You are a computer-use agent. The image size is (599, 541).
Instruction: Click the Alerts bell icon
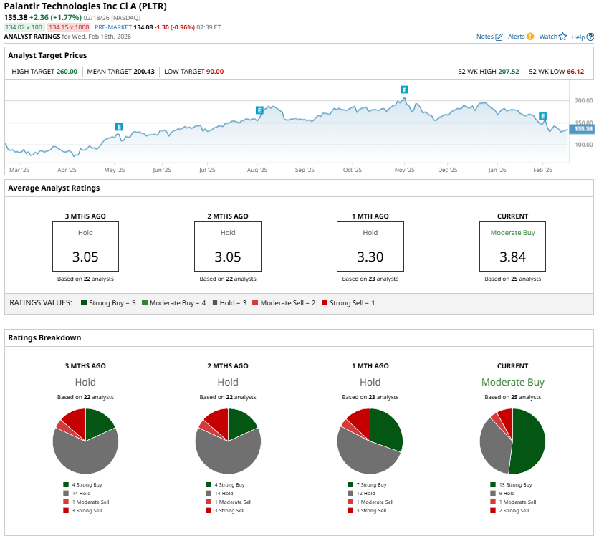[x=530, y=37]
